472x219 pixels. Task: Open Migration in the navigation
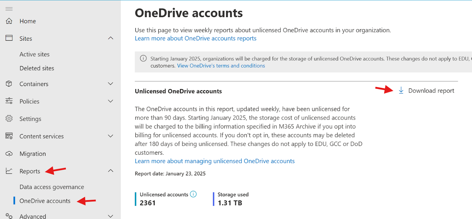(33, 154)
